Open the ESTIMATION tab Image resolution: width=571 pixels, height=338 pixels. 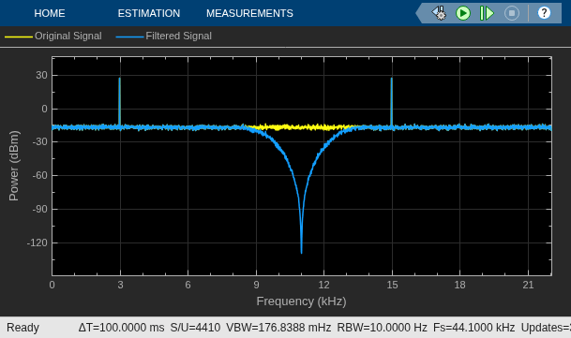pos(148,13)
